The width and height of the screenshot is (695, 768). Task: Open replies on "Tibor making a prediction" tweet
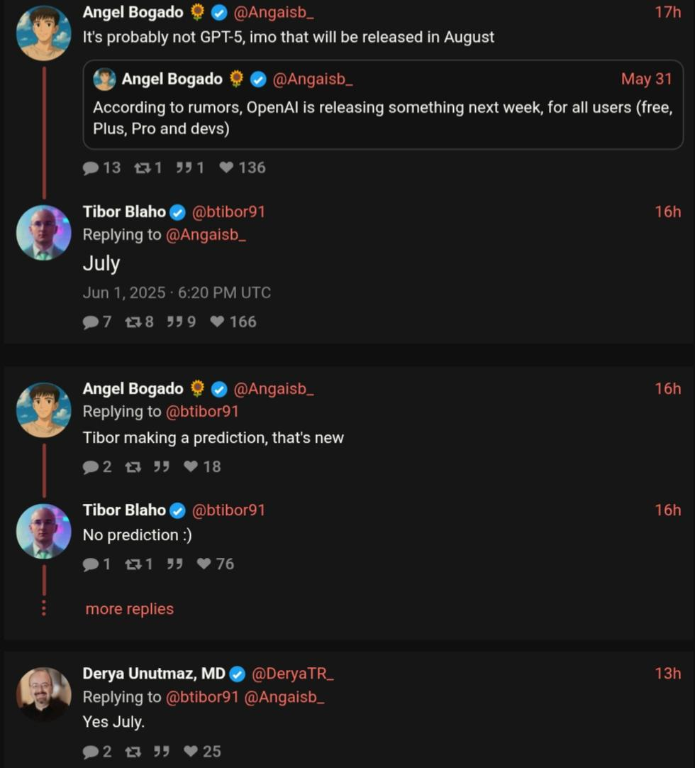[x=97, y=467]
